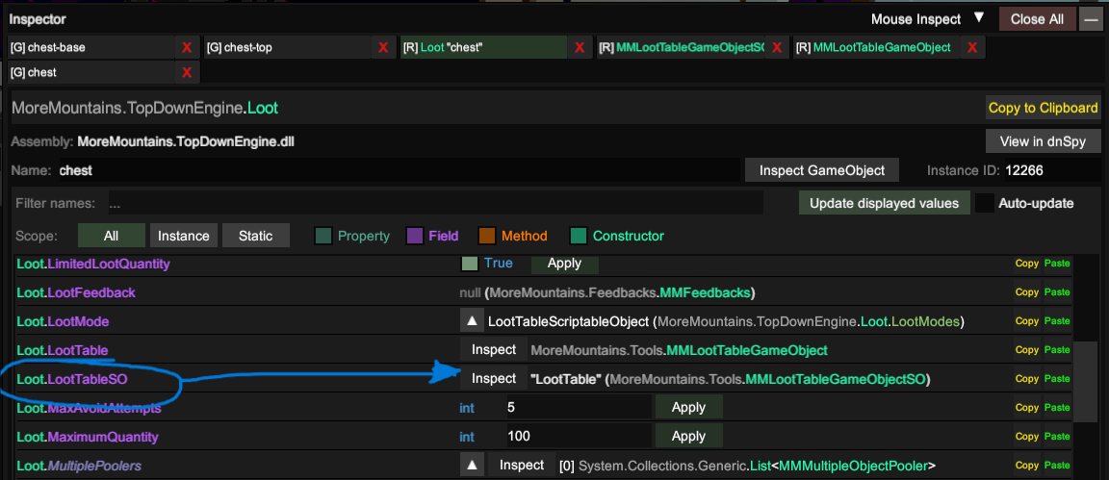The image size is (1109, 480).
Task: Click Inspect GameObject button
Action: tap(822, 170)
